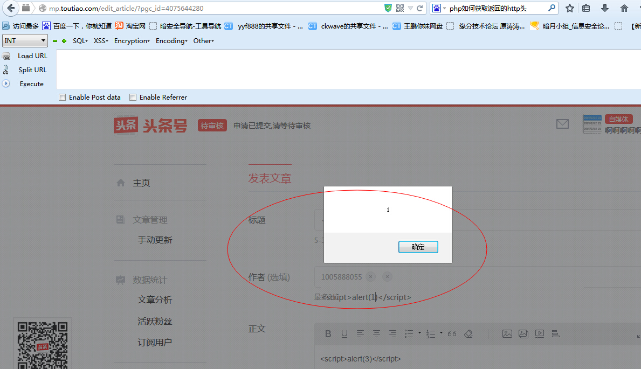Click the HackBar green minus icon
The image size is (641, 369).
[x=55, y=41]
